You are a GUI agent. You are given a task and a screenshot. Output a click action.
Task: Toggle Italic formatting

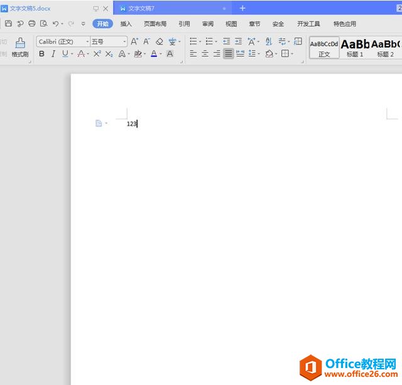click(53, 54)
